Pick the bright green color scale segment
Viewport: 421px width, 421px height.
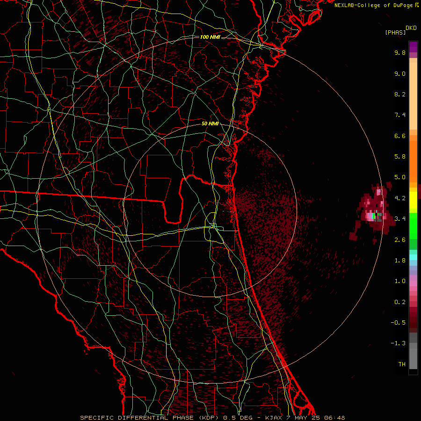pos(413,225)
